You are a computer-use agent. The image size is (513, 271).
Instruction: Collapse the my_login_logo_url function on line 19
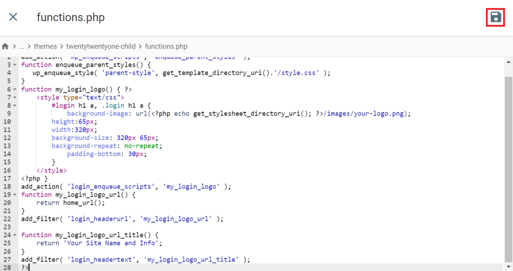[15, 195]
